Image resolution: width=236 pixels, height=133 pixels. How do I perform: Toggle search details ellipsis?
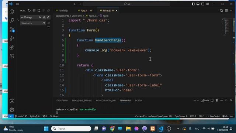tap(48, 27)
